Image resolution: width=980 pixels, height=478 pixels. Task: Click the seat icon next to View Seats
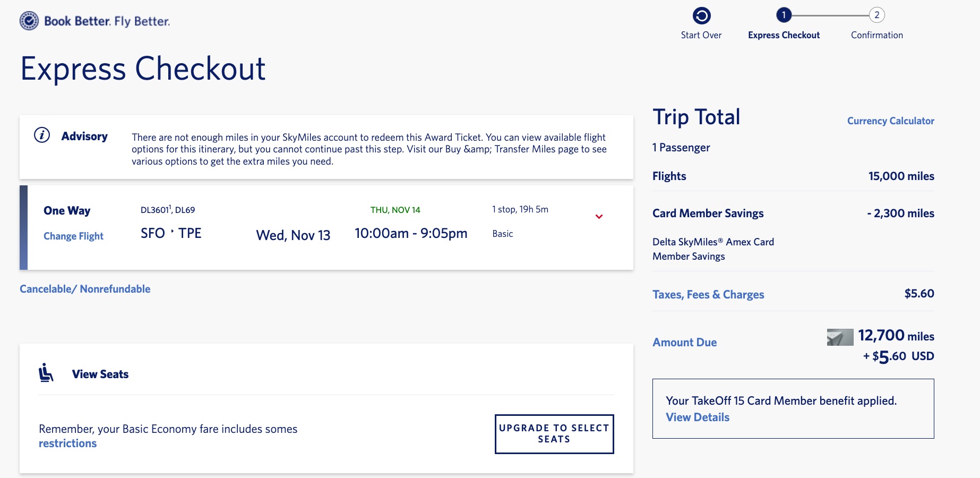pos(46,372)
